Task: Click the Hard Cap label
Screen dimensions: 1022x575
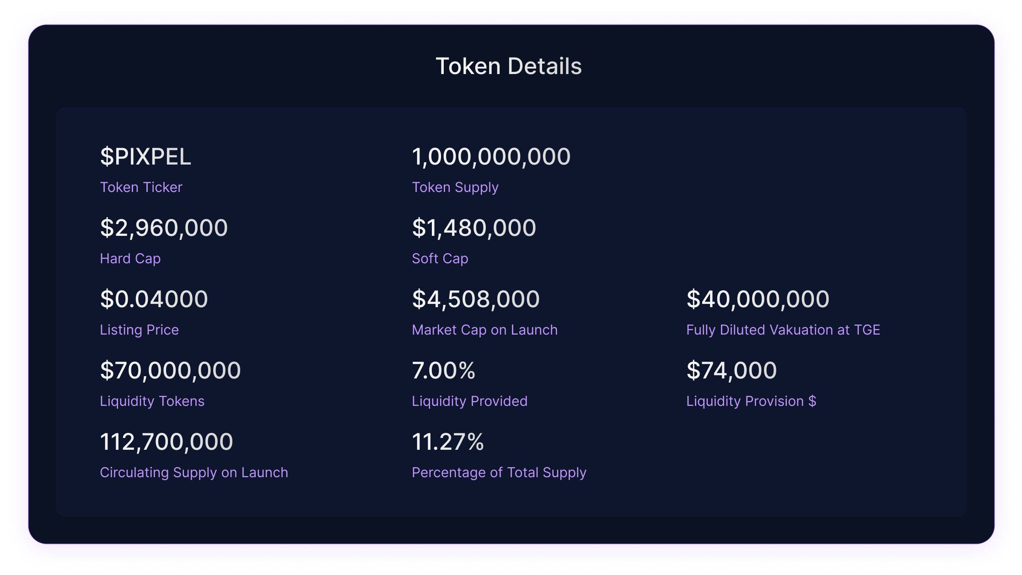Action: 130,259
